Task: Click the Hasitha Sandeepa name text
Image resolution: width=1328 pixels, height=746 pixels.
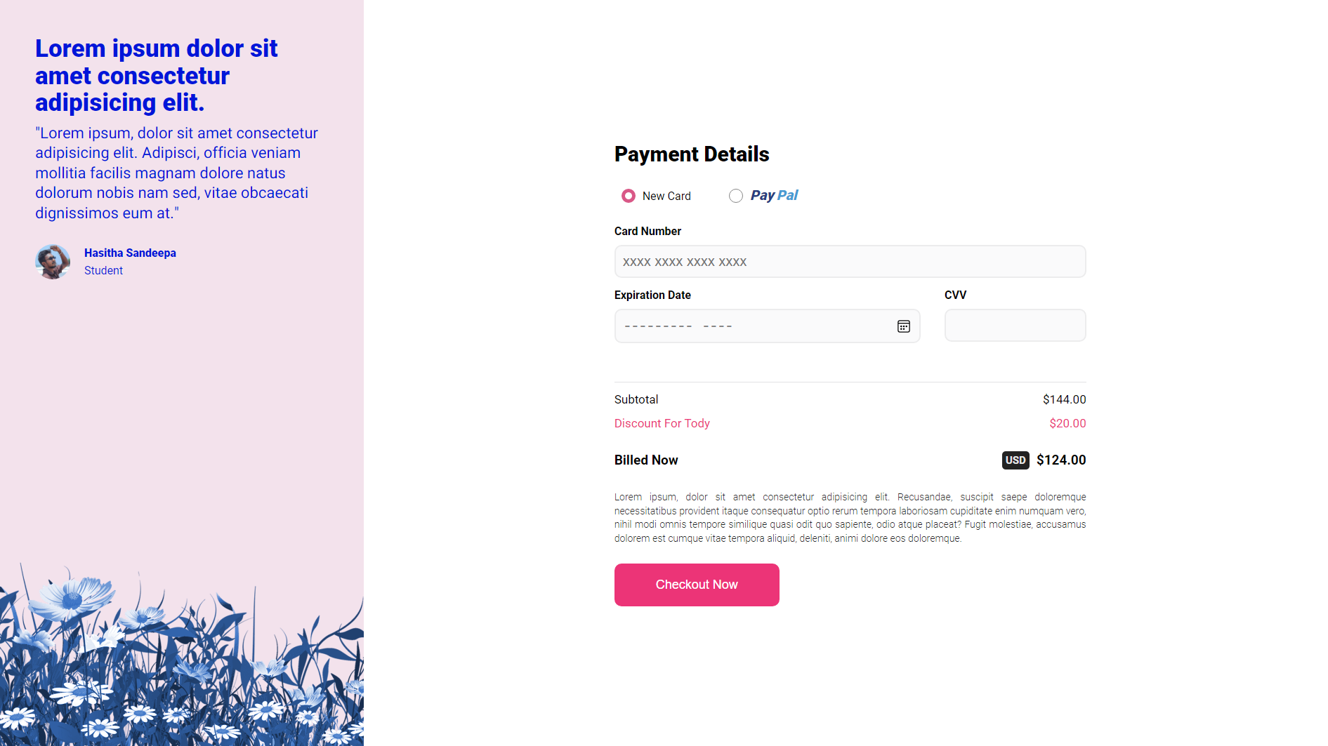Action: click(x=129, y=253)
